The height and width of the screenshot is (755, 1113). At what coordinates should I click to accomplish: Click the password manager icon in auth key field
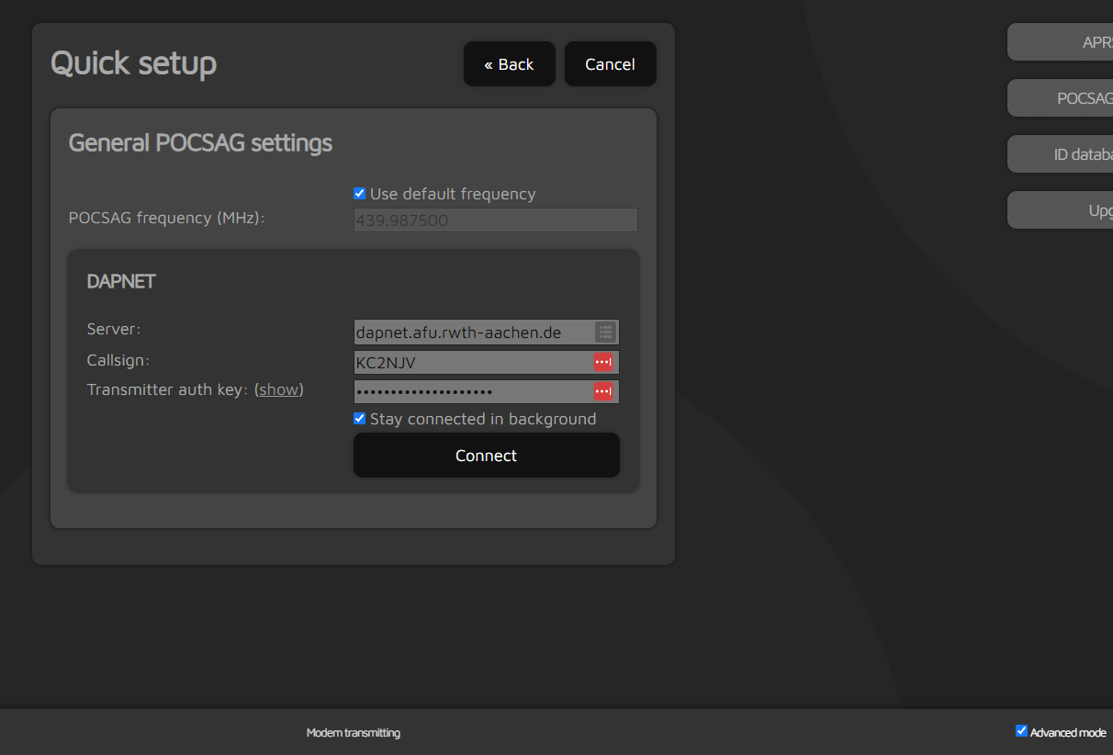pyautogui.click(x=602, y=392)
